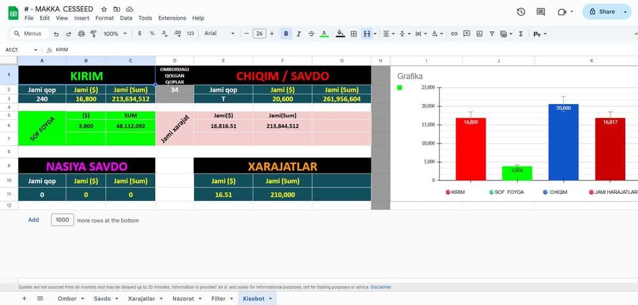The image size is (638, 305).
Task: Check cloud save status icon
Action: click(130, 9)
